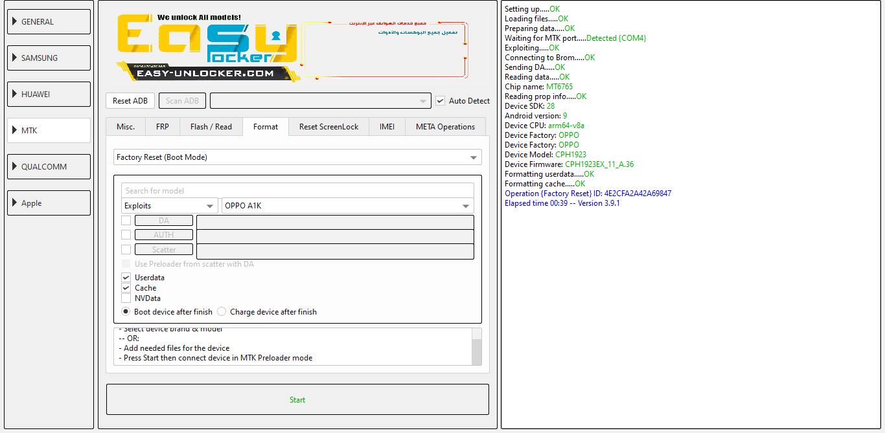This screenshot has height=433, width=885.
Task: Enable the NVData checkbox
Action: point(126,298)
